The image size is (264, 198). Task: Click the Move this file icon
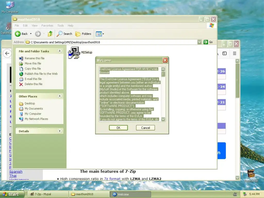(x=21, y=63)
